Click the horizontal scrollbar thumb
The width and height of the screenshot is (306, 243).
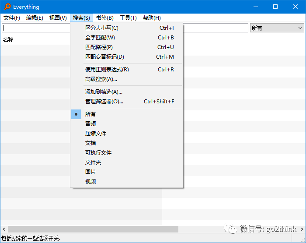(93, 229)
